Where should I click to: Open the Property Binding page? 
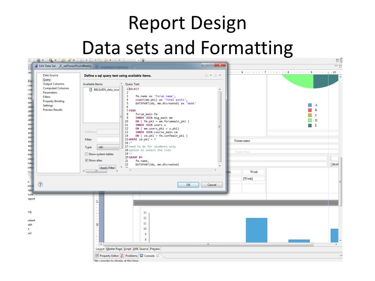[53, 101]
